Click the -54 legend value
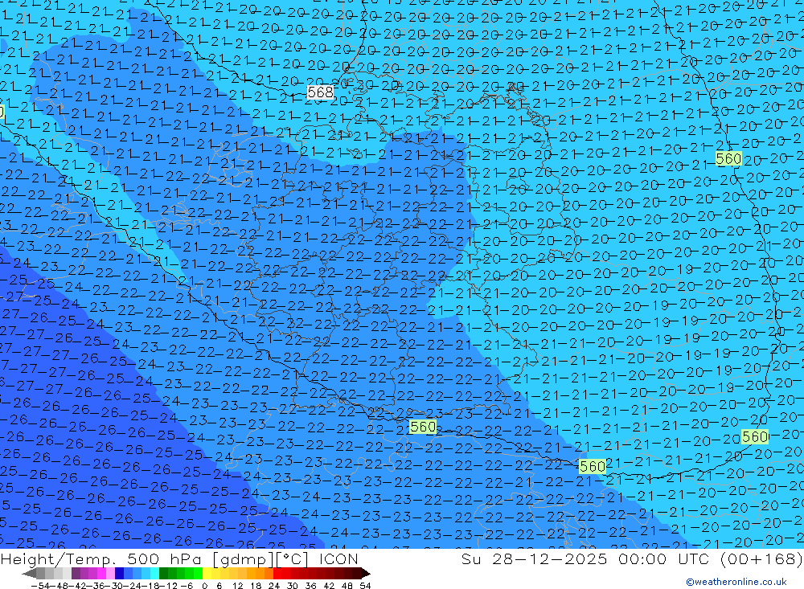The image size is (804, 589). point(40,586)
